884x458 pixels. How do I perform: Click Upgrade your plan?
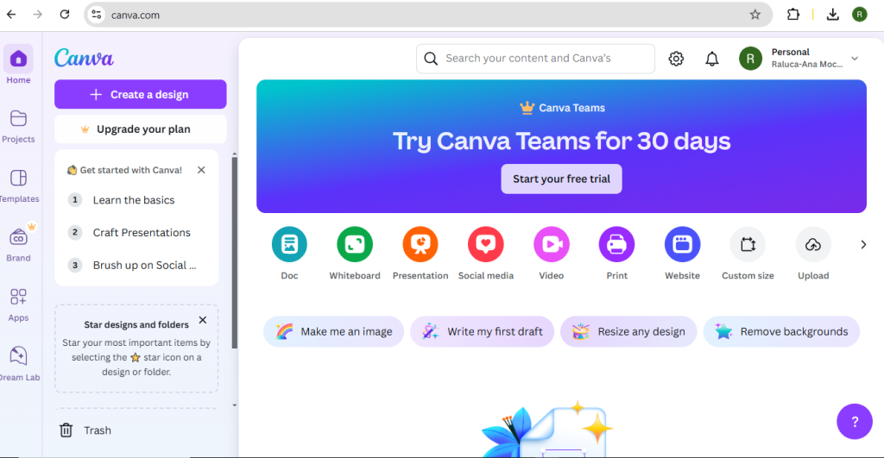(141, 129)
